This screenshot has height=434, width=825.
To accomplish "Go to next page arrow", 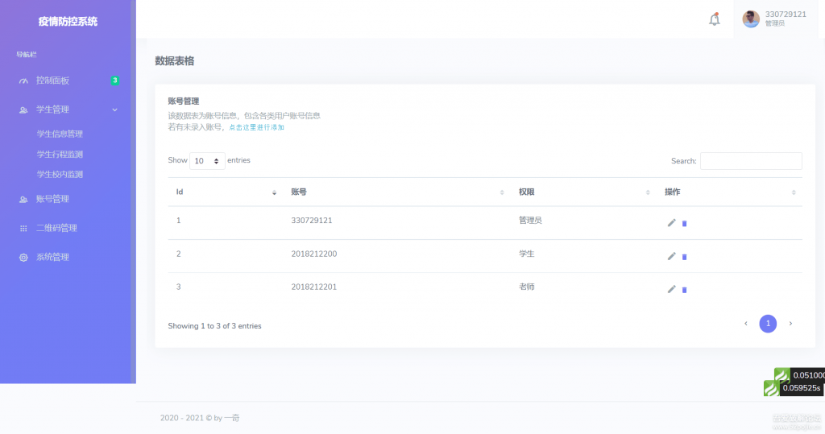I will pos(790,324).
